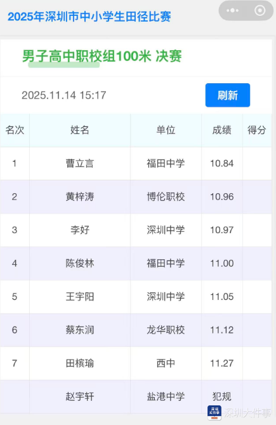Select athlete name 曹立言
276x425 pixels.
pyautogui.click(x=80, y=163)
